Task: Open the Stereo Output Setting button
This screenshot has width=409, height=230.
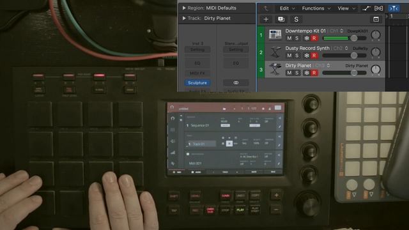Action: click(x=236, y=50)
